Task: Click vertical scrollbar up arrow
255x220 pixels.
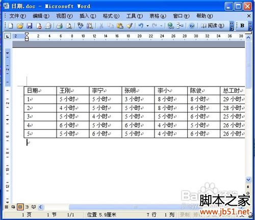Action: click(x=248, y=38)
